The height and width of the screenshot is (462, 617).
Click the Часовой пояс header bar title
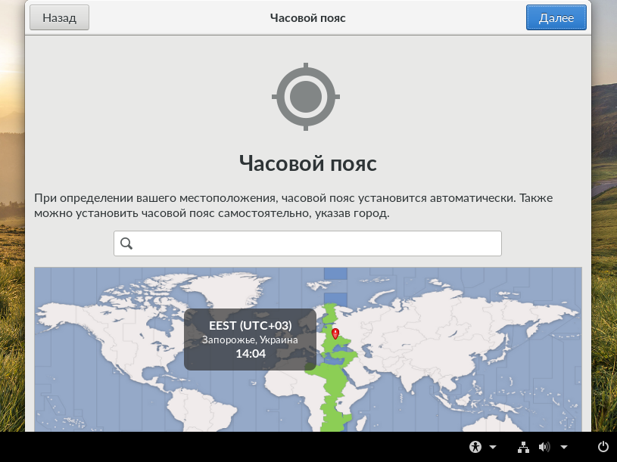coord(307,18)
